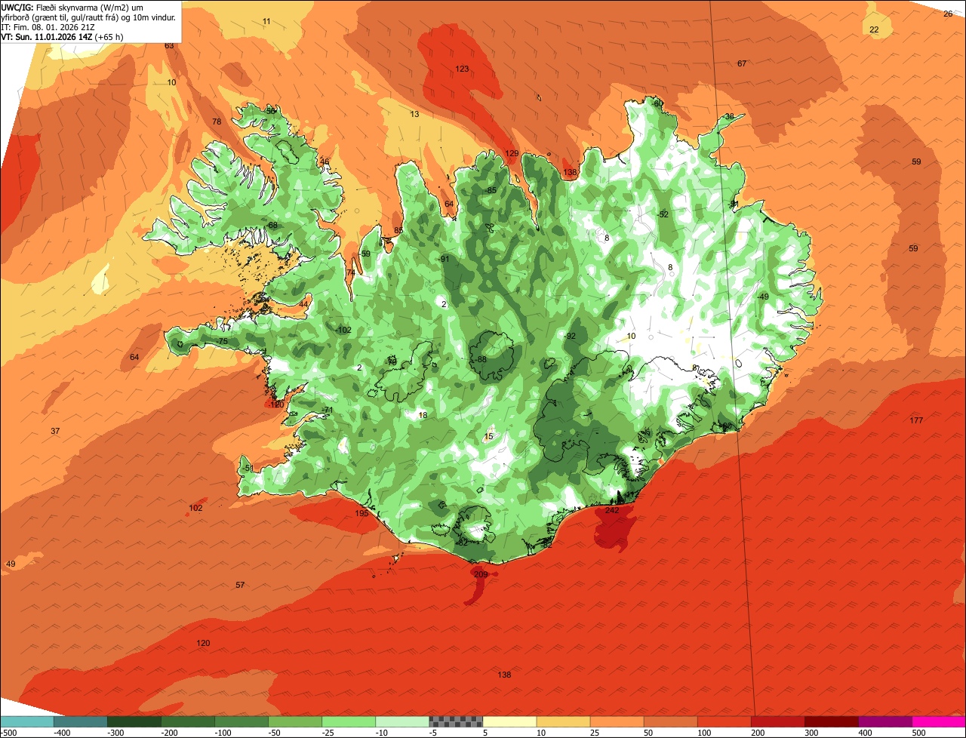The height and width of the screenshot is (738, 966).
Task: Click the 177 value in the southeast ocean
Action: tap(916, 420)
